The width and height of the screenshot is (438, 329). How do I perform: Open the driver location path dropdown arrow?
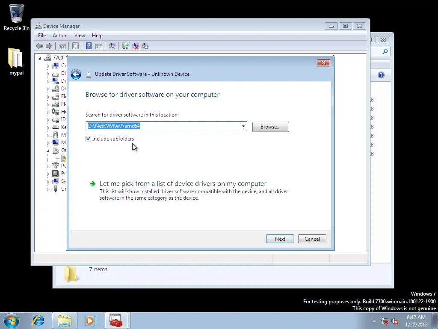[243, 126]
